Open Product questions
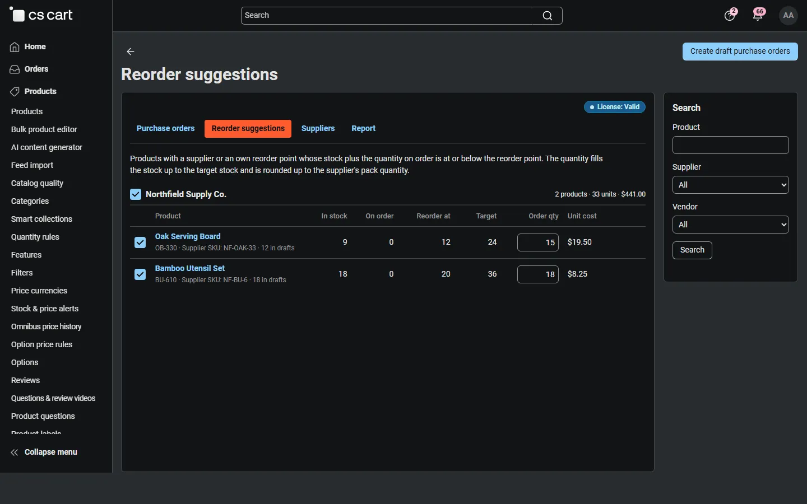The image size is (807, 504). pos(43,416)
